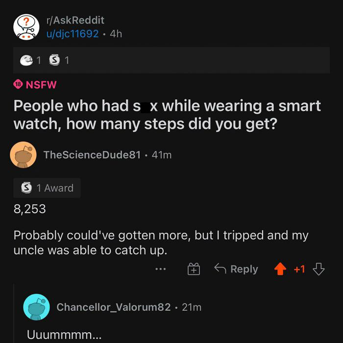Click the first post award icon
The image size is (343, 343).
coord(26,60)
